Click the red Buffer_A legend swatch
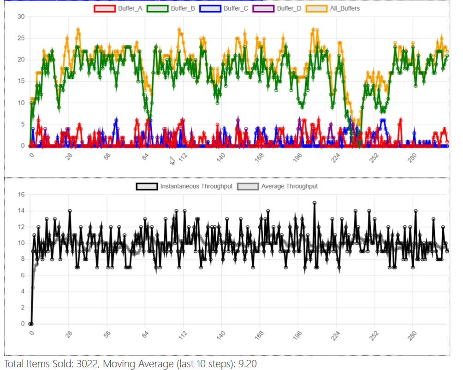This screenshot has width=463, height=370. tap(105, 9)
